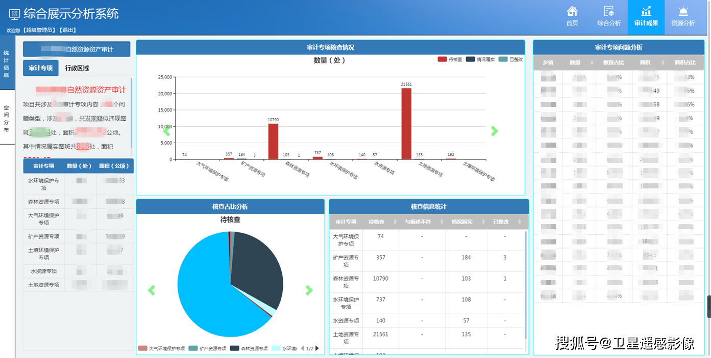This screenshot has height=358, width=711.
Task: Select 森林资源专项 row in left summary table
Action: [78, 202]
